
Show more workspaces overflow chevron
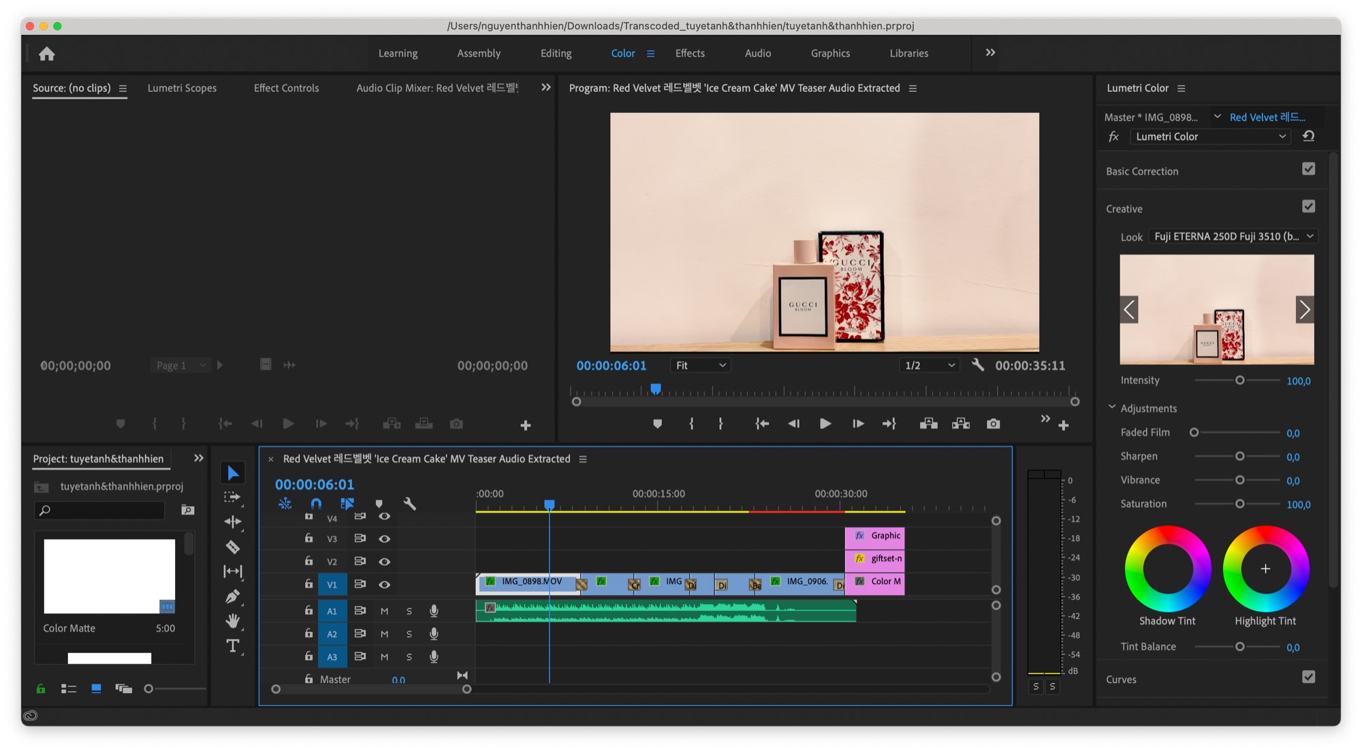(x=990, y=52)
